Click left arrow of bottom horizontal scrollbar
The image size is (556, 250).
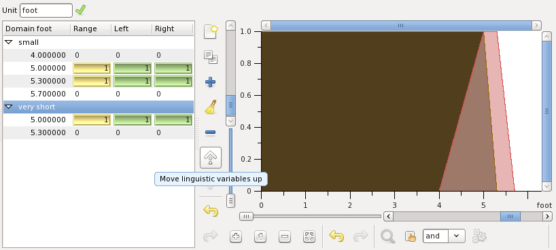pos(389,216)
